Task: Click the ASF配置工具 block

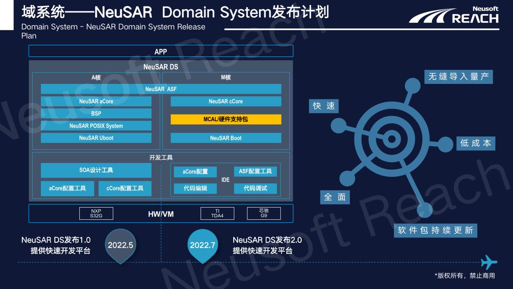Action: [x=255, y=171]
